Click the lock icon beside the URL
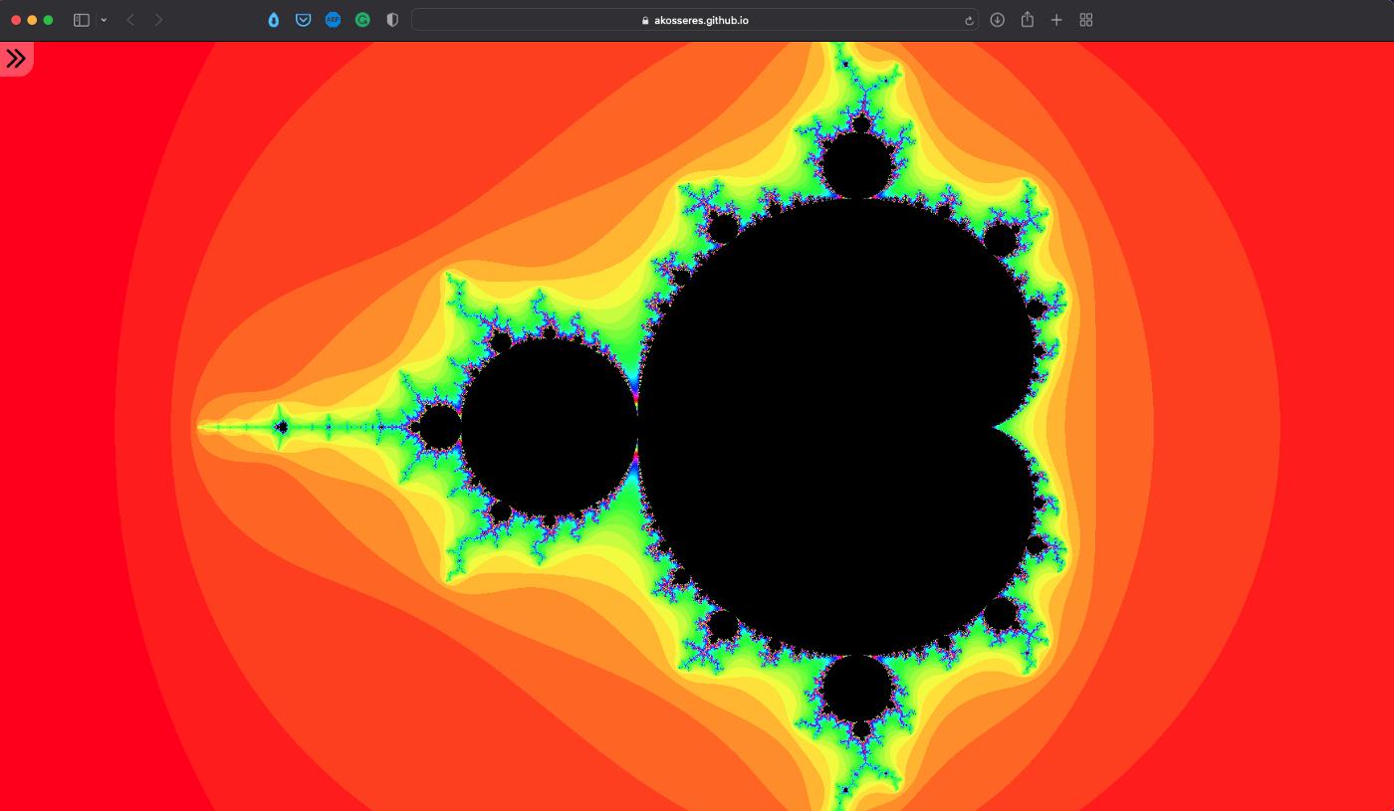Image resolution: width=1394 pixels, height=811 pixels. pyautogui.click(x=645, y=20)
